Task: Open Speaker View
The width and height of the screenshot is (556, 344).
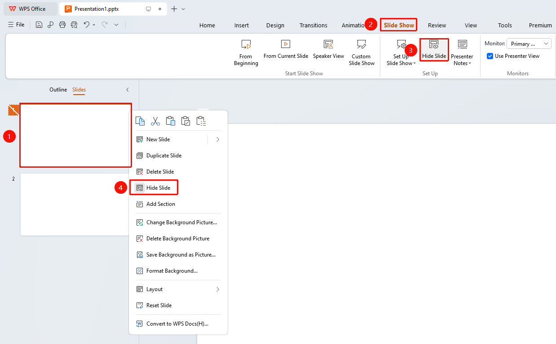Action: pyautogui.click(x=328, y=49)
